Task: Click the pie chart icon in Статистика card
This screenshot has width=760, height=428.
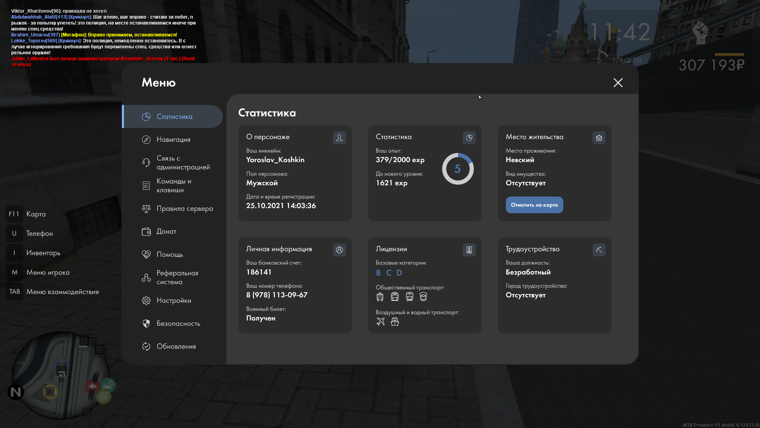Action: [469, 138]
